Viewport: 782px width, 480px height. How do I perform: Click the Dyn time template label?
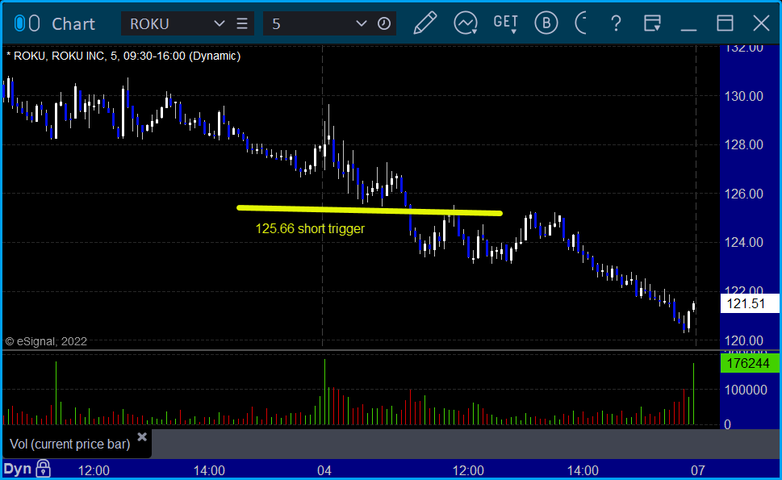click(18, 469)
